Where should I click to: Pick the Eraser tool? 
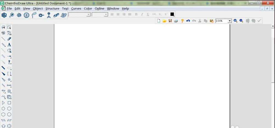(x=9, y=39)
